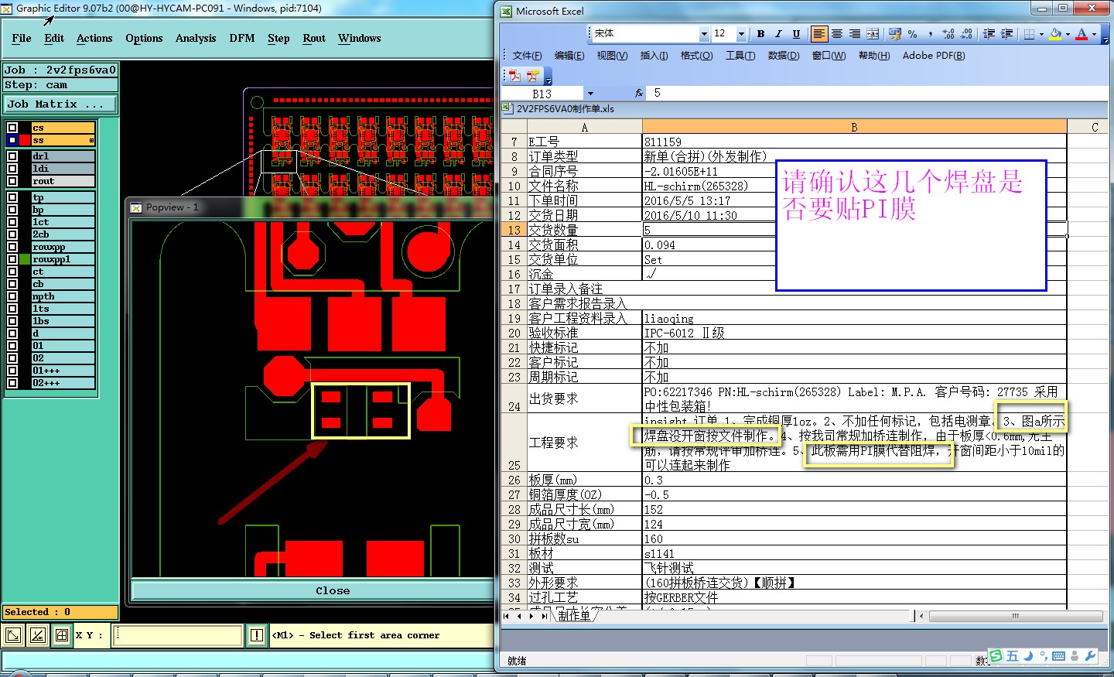This screenshot has width=1114, height=677.
Task: Open the Name Box dropdown beside B13
Action: [x=590, y=93]
